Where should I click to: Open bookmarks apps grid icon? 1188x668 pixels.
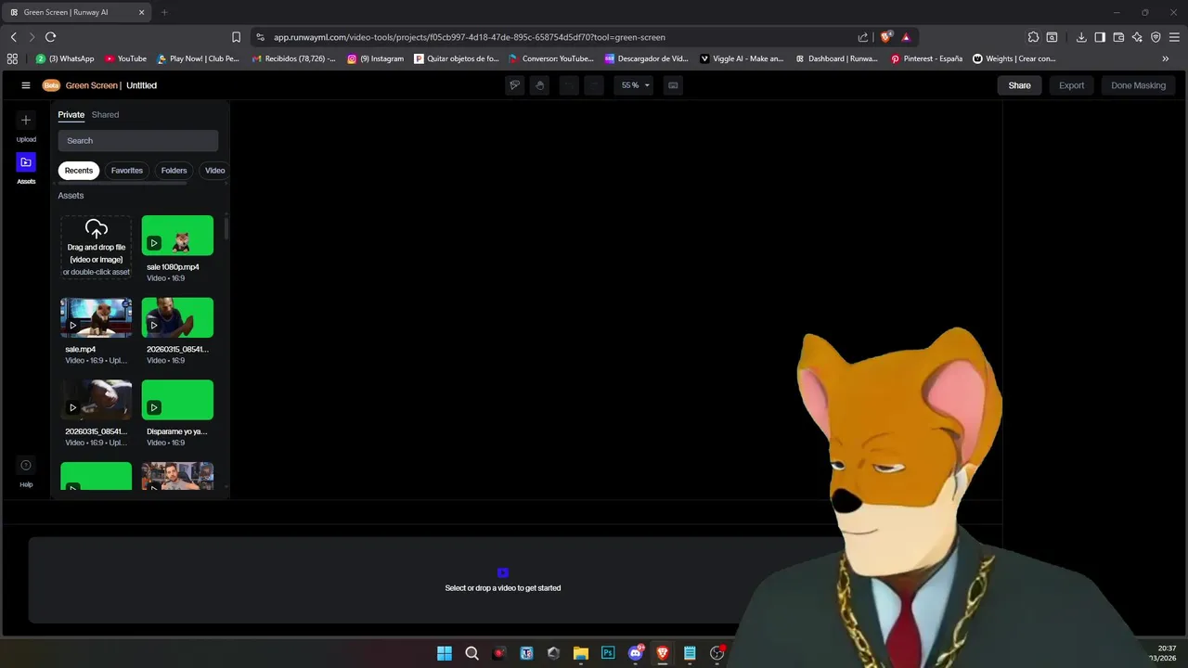tap(12, 58)
